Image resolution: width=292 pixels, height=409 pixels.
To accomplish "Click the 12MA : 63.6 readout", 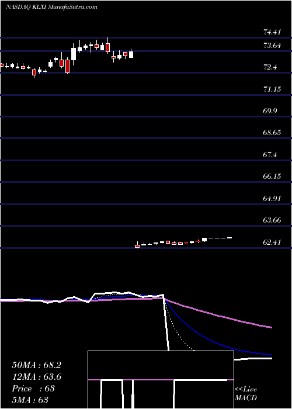I will [36, 377].
